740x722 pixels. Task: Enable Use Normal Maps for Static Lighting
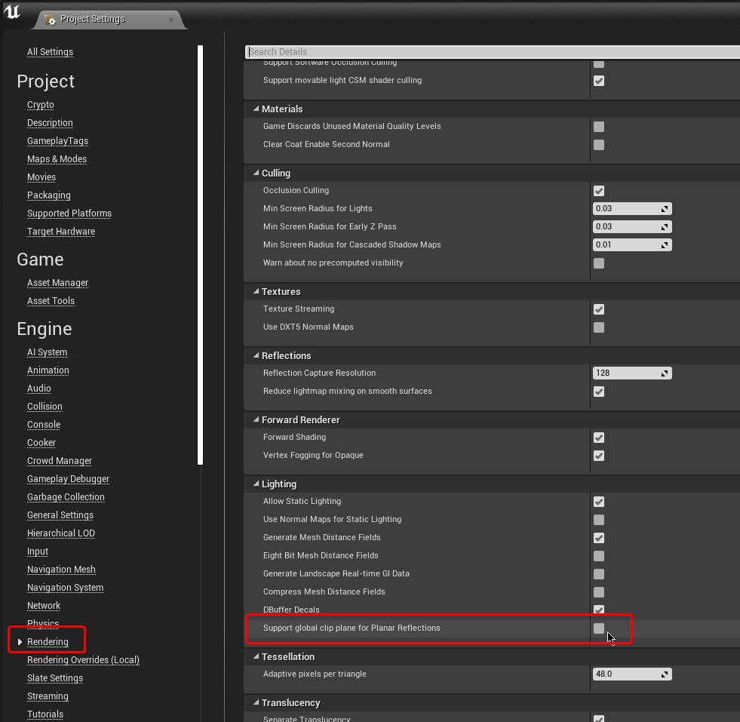click(599, 520)
